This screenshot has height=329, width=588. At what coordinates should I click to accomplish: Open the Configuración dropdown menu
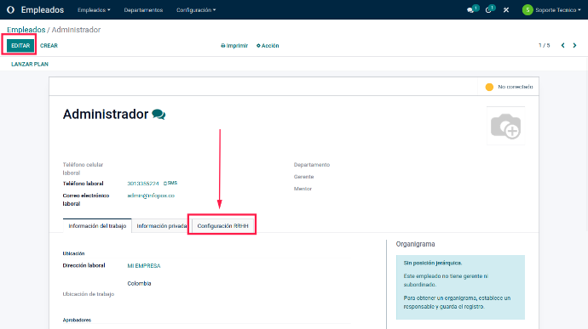(196, 10)
